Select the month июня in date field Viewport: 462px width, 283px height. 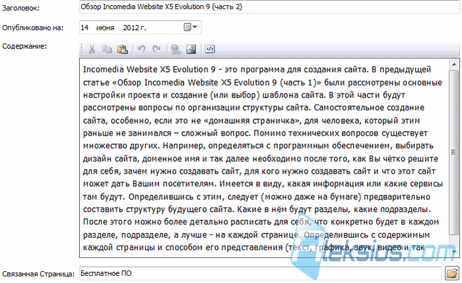click(x=105, y=28)
